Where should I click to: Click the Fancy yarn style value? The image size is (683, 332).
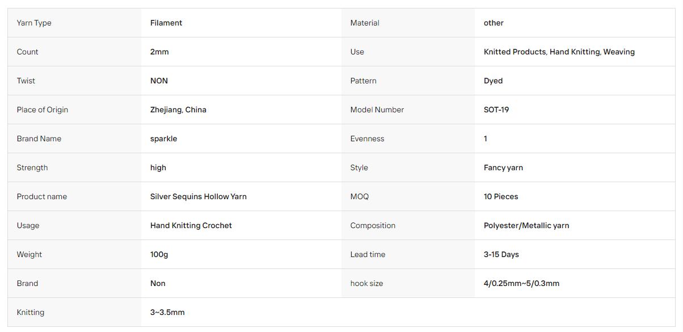click(503, 167)
